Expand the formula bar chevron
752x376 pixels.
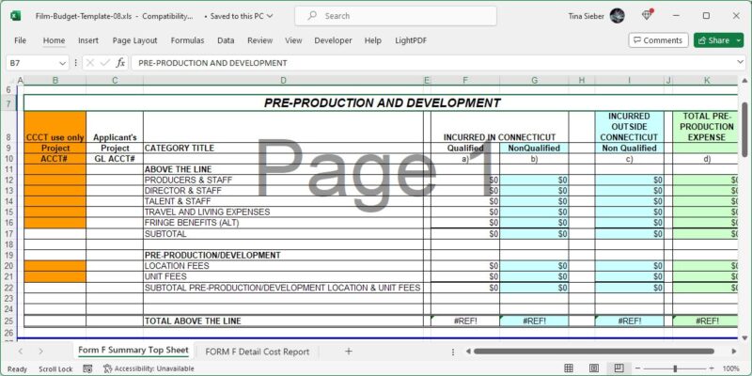[x=741, y=62]
